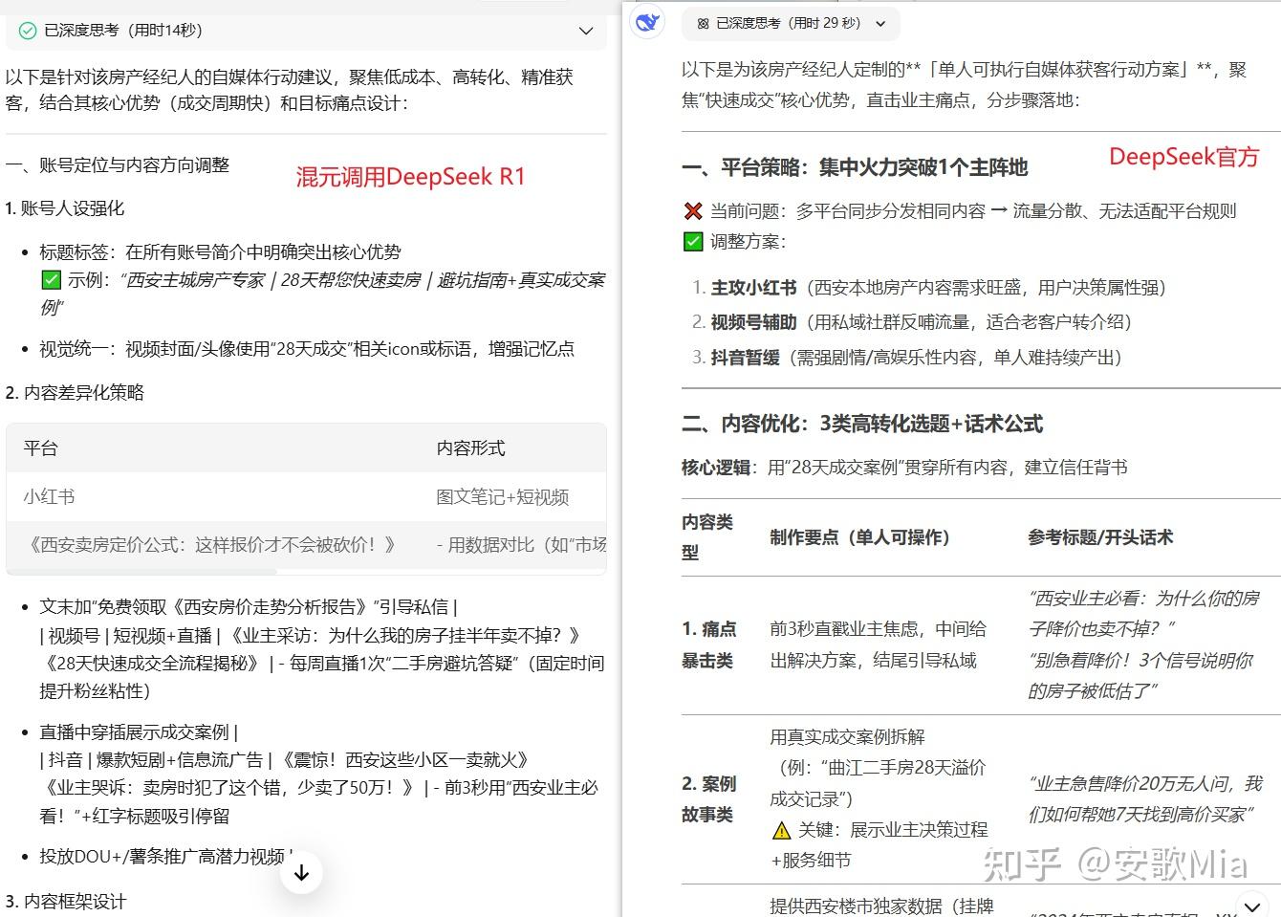Click the 核心逻辑 line
The image size is (1281, 917).
pos(904,468)
